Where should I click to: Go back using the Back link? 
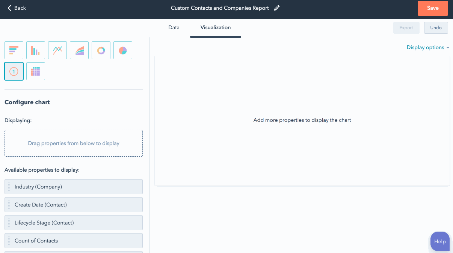click(17, 8)
